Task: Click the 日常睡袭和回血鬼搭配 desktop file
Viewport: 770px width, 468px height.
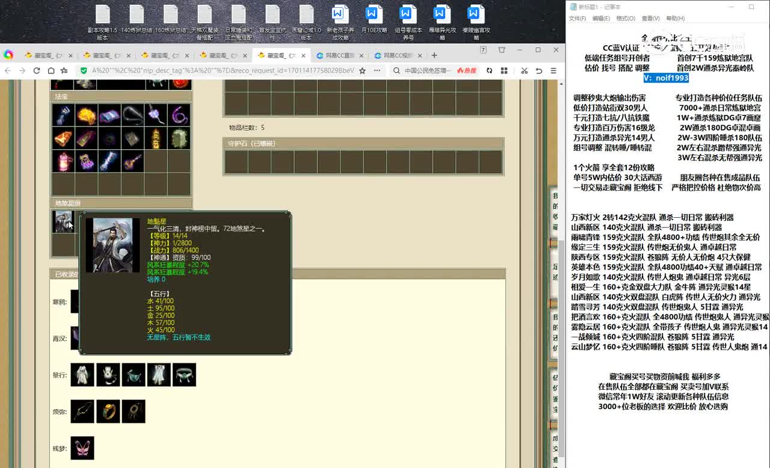Action: [x=239, y=22]
